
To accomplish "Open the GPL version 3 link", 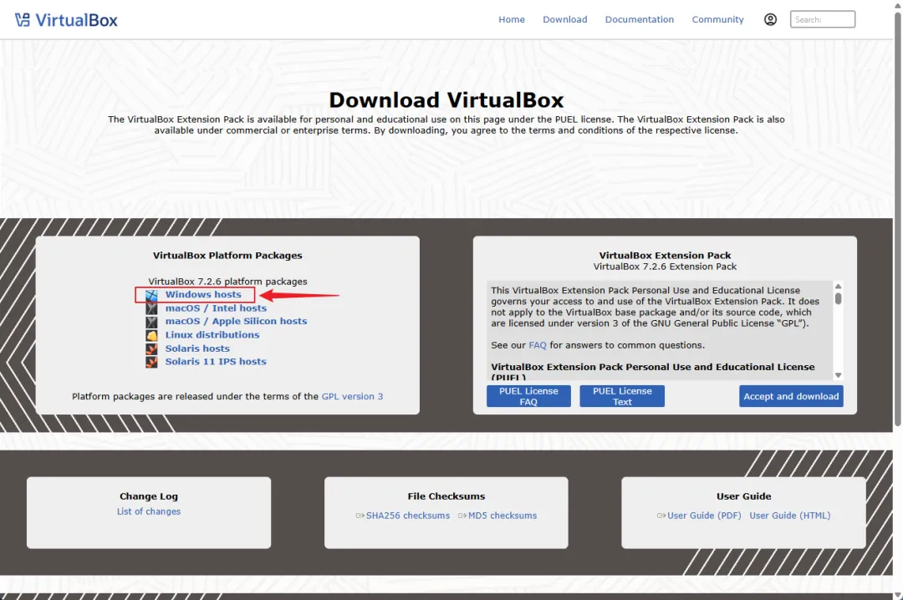I will pos(352,396).
